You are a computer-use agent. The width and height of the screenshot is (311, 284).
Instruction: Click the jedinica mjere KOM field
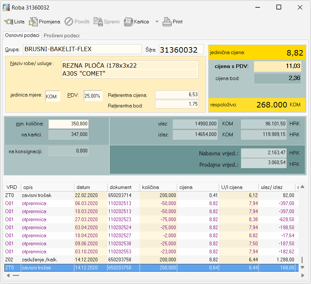[x=53, y=96]
